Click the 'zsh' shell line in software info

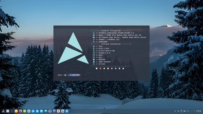pos(100,57)
